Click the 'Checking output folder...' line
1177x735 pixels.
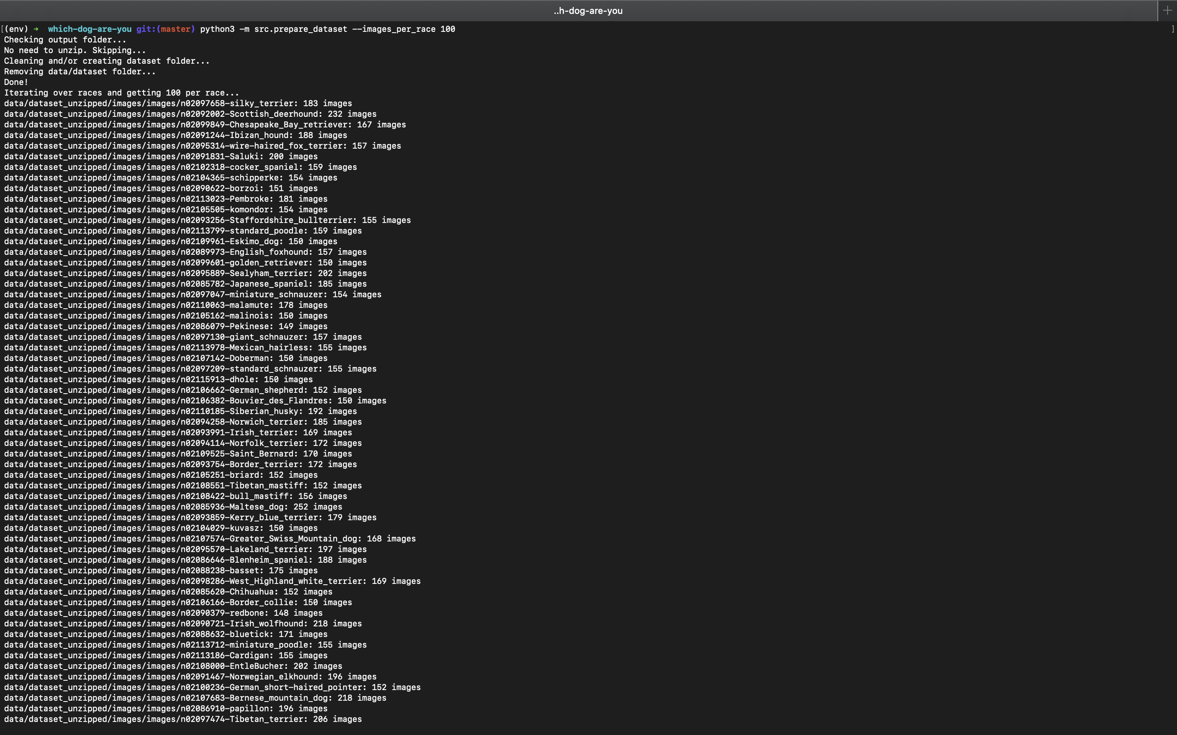pyautogui.click(x=65, y=40)
